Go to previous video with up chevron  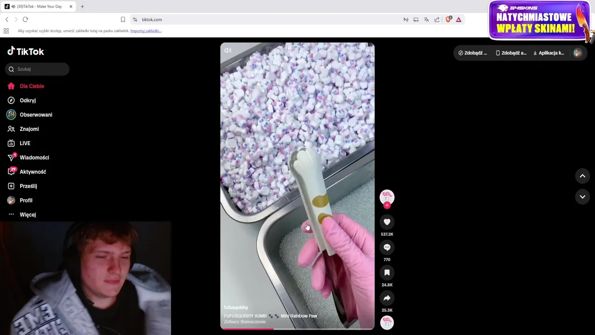tap(582, 176)
